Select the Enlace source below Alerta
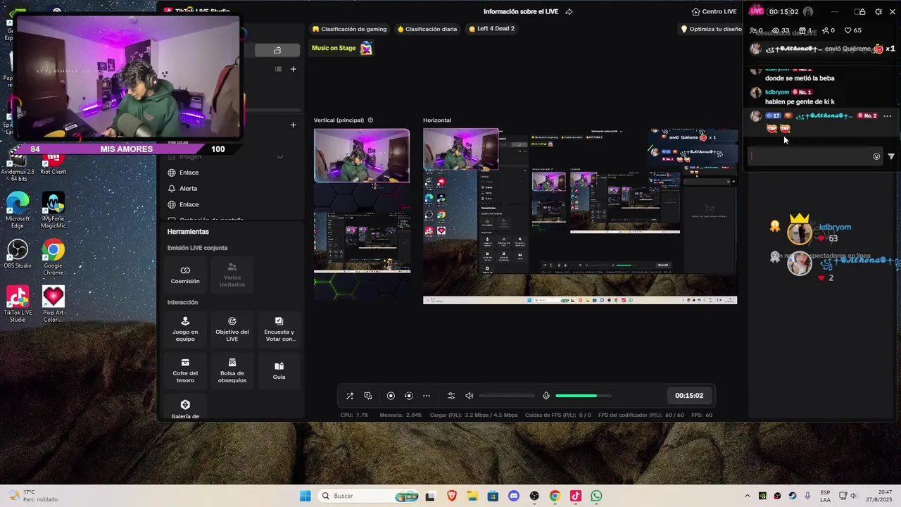The height and width of the screenshot is (507, 901). [232, 205]
